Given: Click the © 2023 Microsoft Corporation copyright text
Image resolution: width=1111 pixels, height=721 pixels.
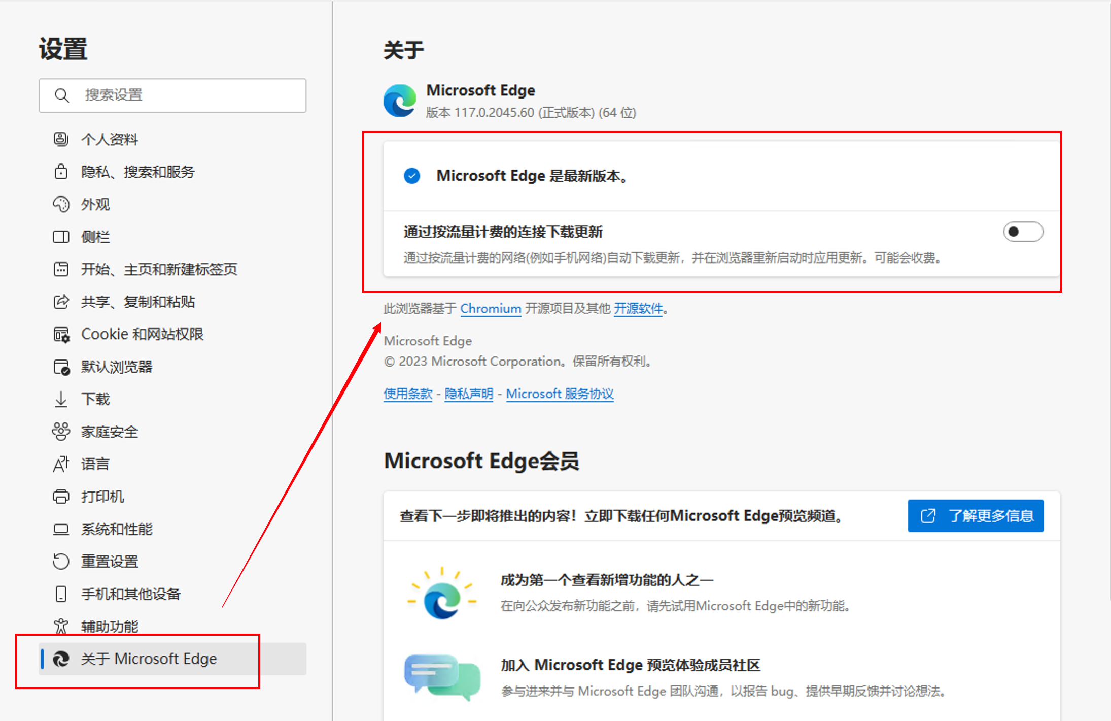Looking at the screenshot, I should pyautogui.click(x=518, y=362).
